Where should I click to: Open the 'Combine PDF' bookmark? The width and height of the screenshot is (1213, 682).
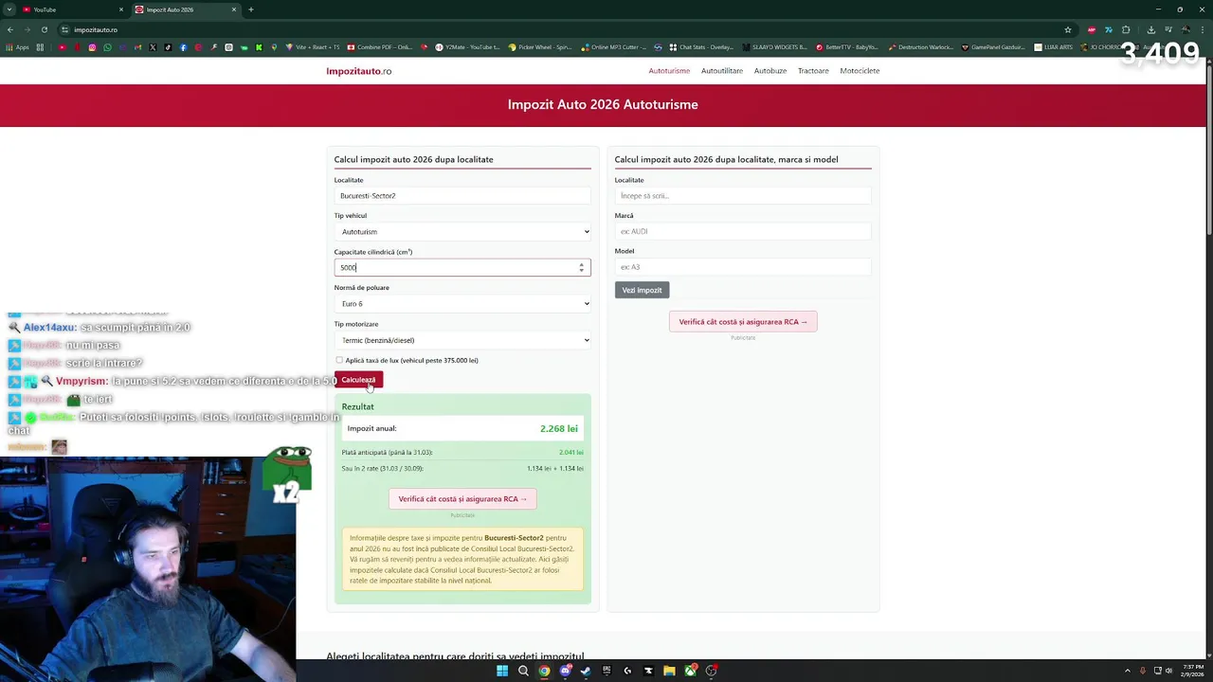coord(380,47)
